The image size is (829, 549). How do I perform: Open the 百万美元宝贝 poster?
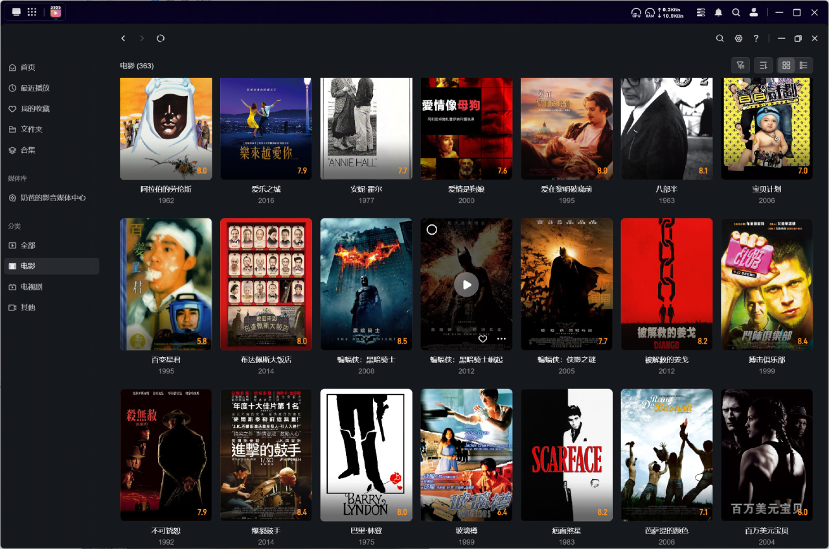point(767,455)
